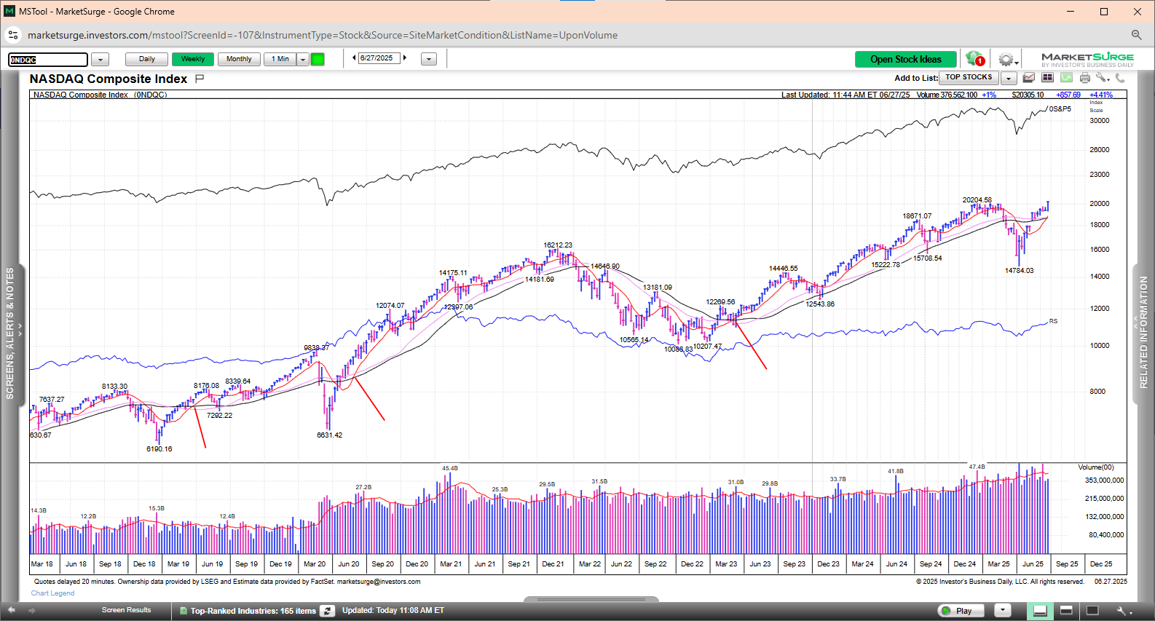Viewport: 1155px width, 621px height.
Task: Click the back arrow in bottom bar
Action: pyautogui.click(x=12, y=610)
